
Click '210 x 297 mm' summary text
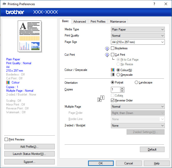15,71
